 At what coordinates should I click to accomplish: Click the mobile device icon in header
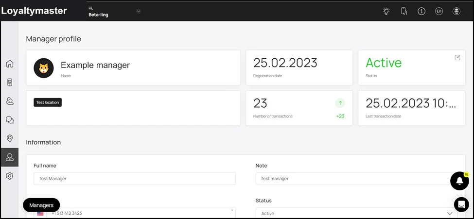404,11
